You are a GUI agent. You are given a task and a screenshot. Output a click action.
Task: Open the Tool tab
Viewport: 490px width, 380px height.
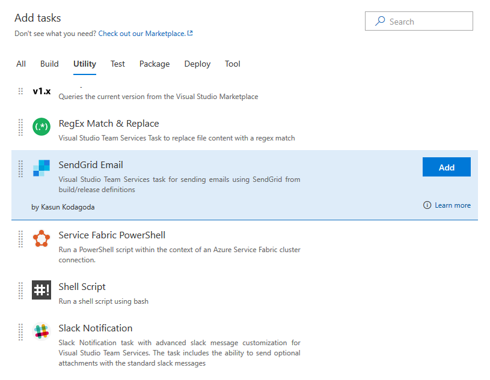click(x=233, y=64)
